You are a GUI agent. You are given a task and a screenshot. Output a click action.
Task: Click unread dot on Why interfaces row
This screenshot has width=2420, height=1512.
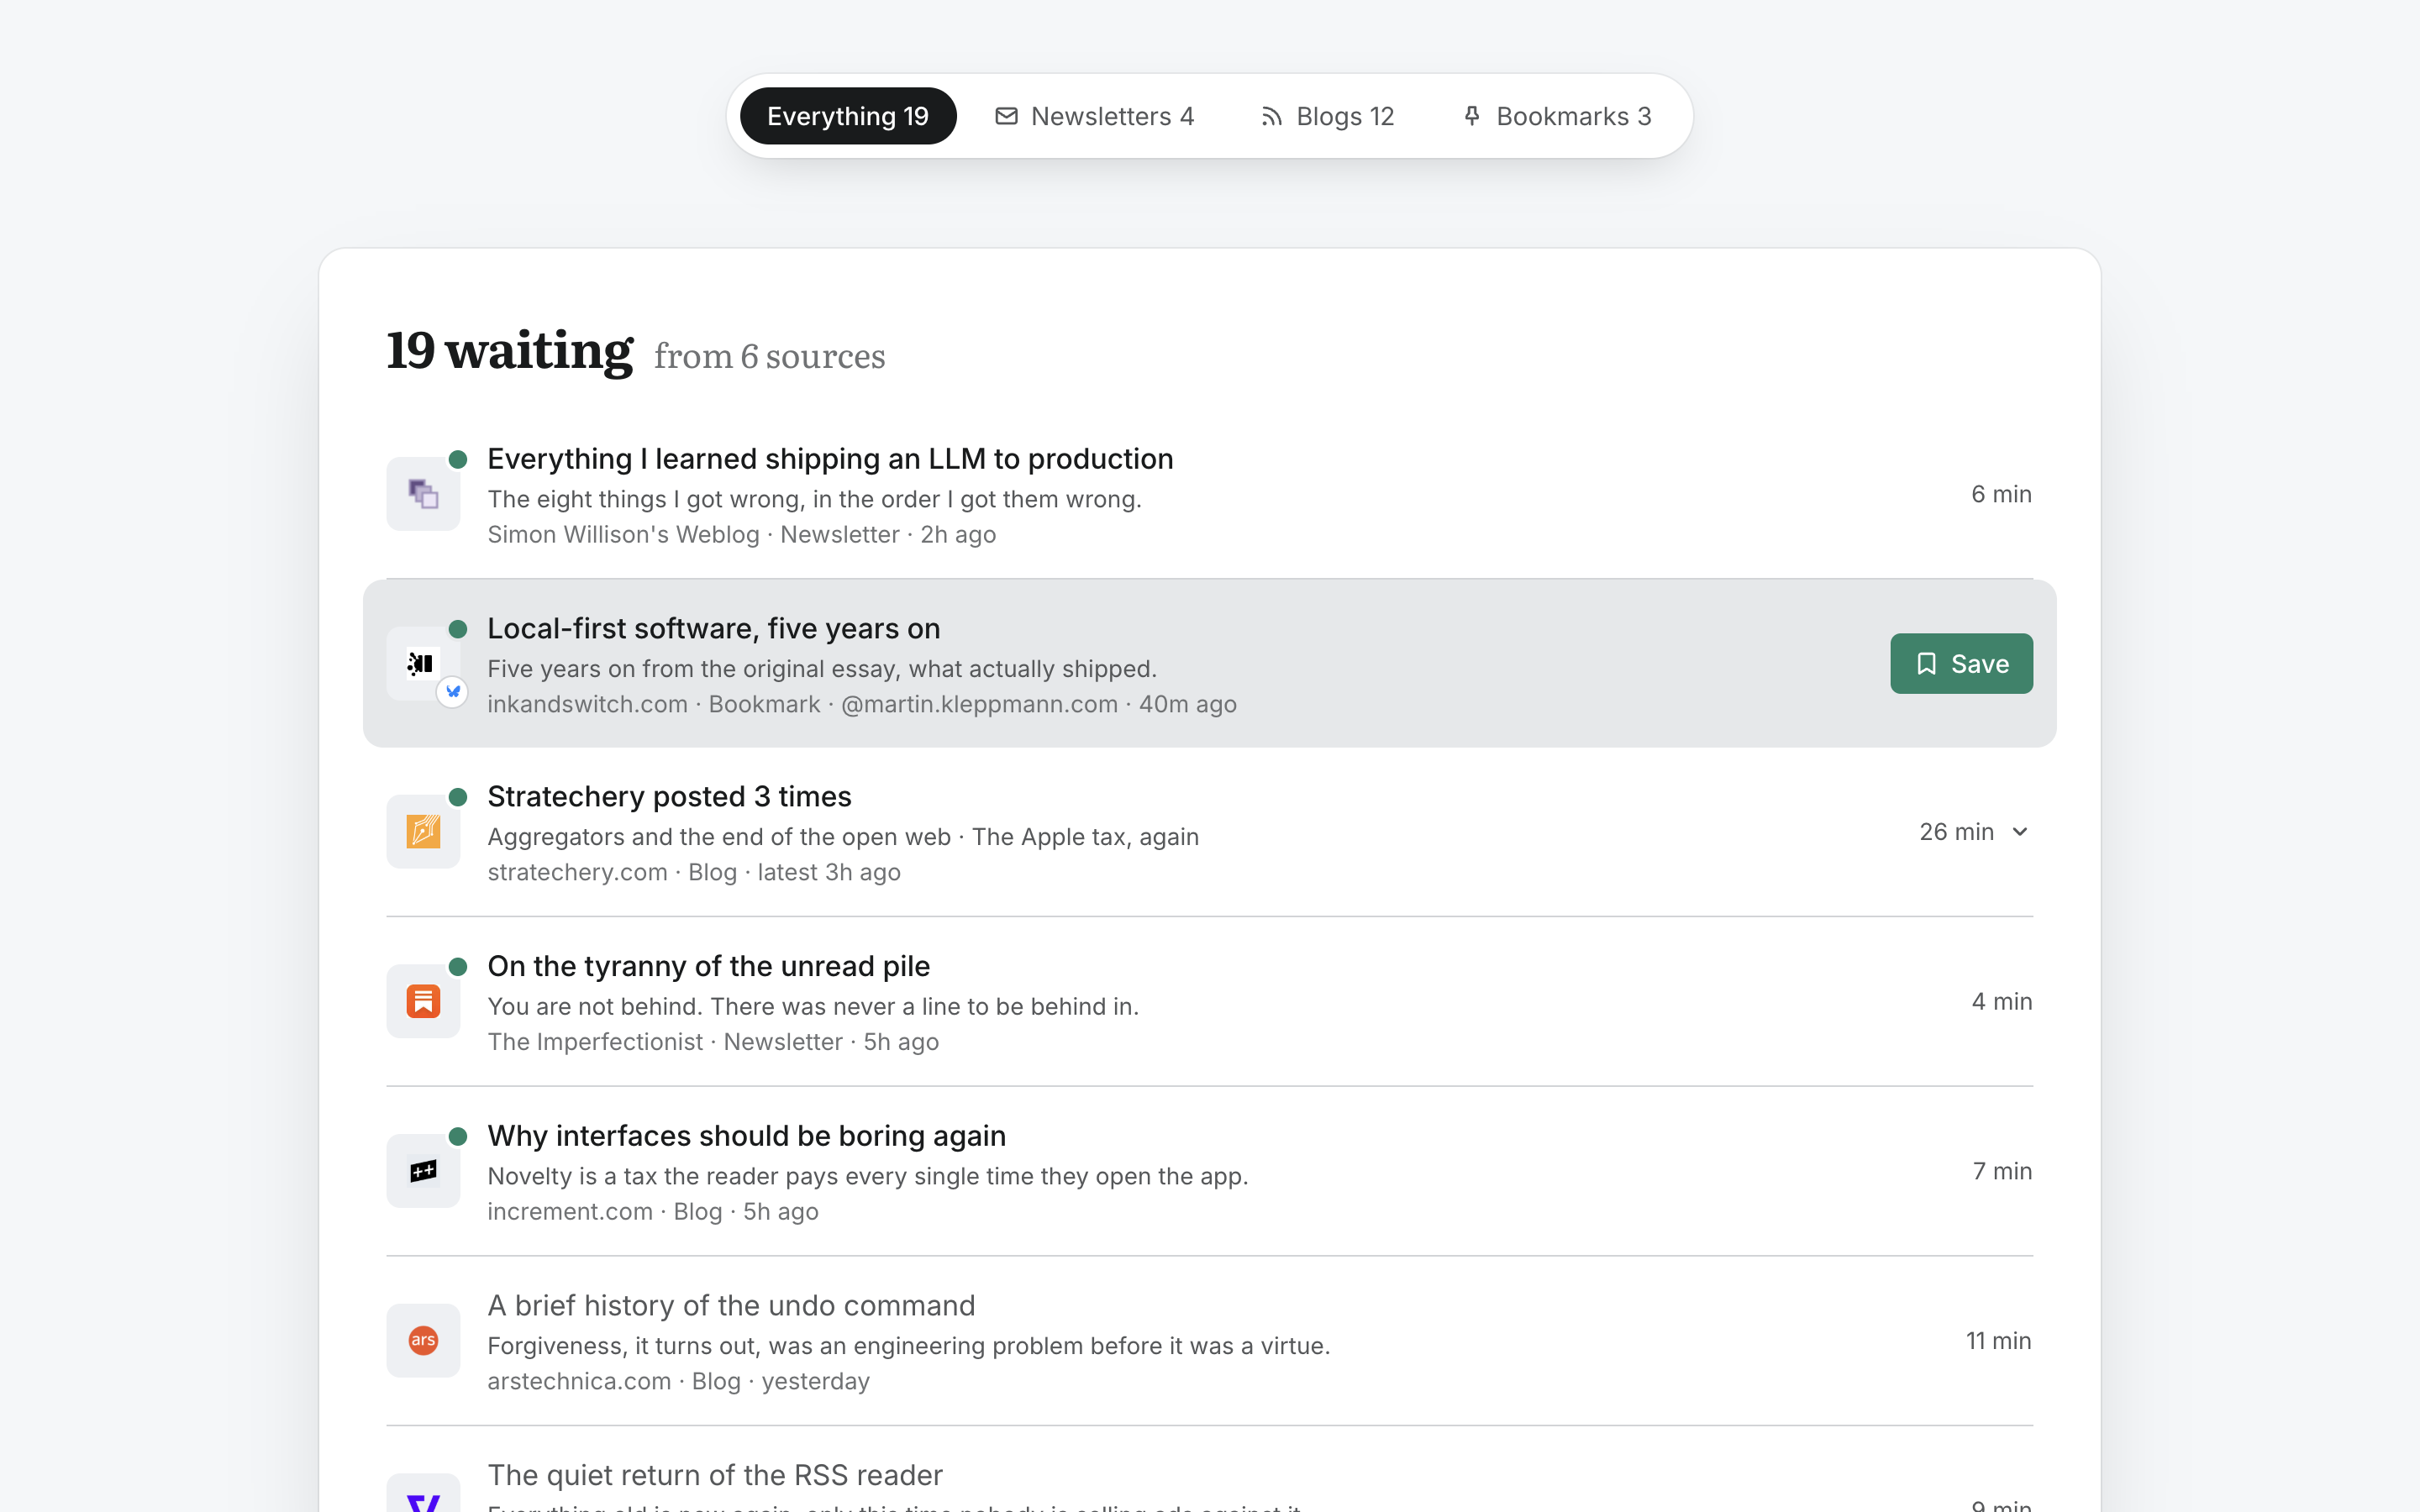[x=458, y=1136]
